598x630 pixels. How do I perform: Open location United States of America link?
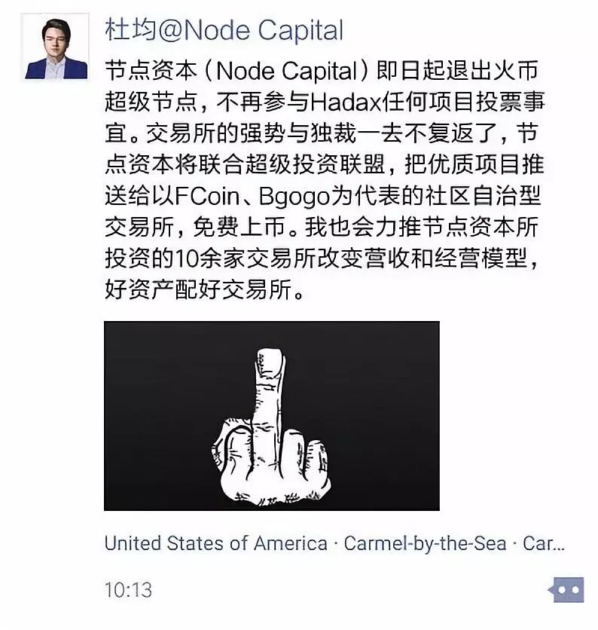(216, 543)
